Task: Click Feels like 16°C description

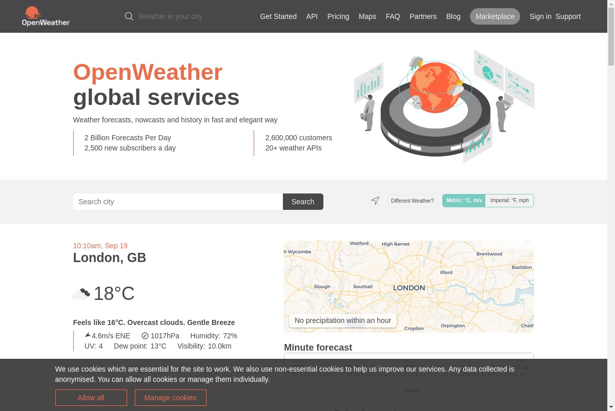Action: click(x=154, y=322)
